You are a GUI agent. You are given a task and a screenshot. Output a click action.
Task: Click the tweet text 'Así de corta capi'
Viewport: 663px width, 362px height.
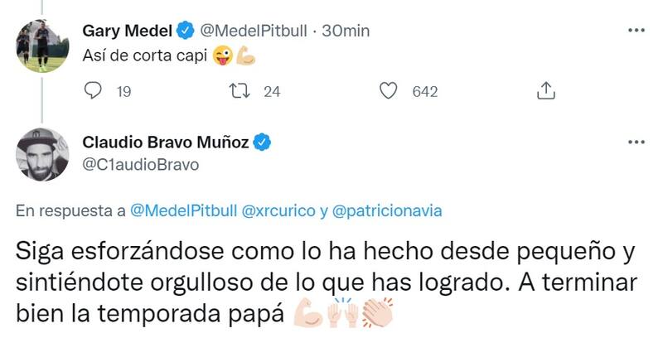click(145, 57)
